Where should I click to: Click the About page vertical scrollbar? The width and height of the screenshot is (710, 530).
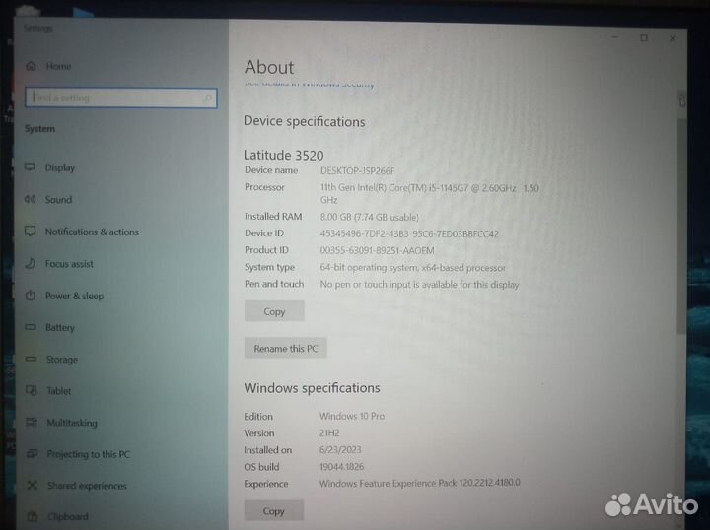point(681,227)
